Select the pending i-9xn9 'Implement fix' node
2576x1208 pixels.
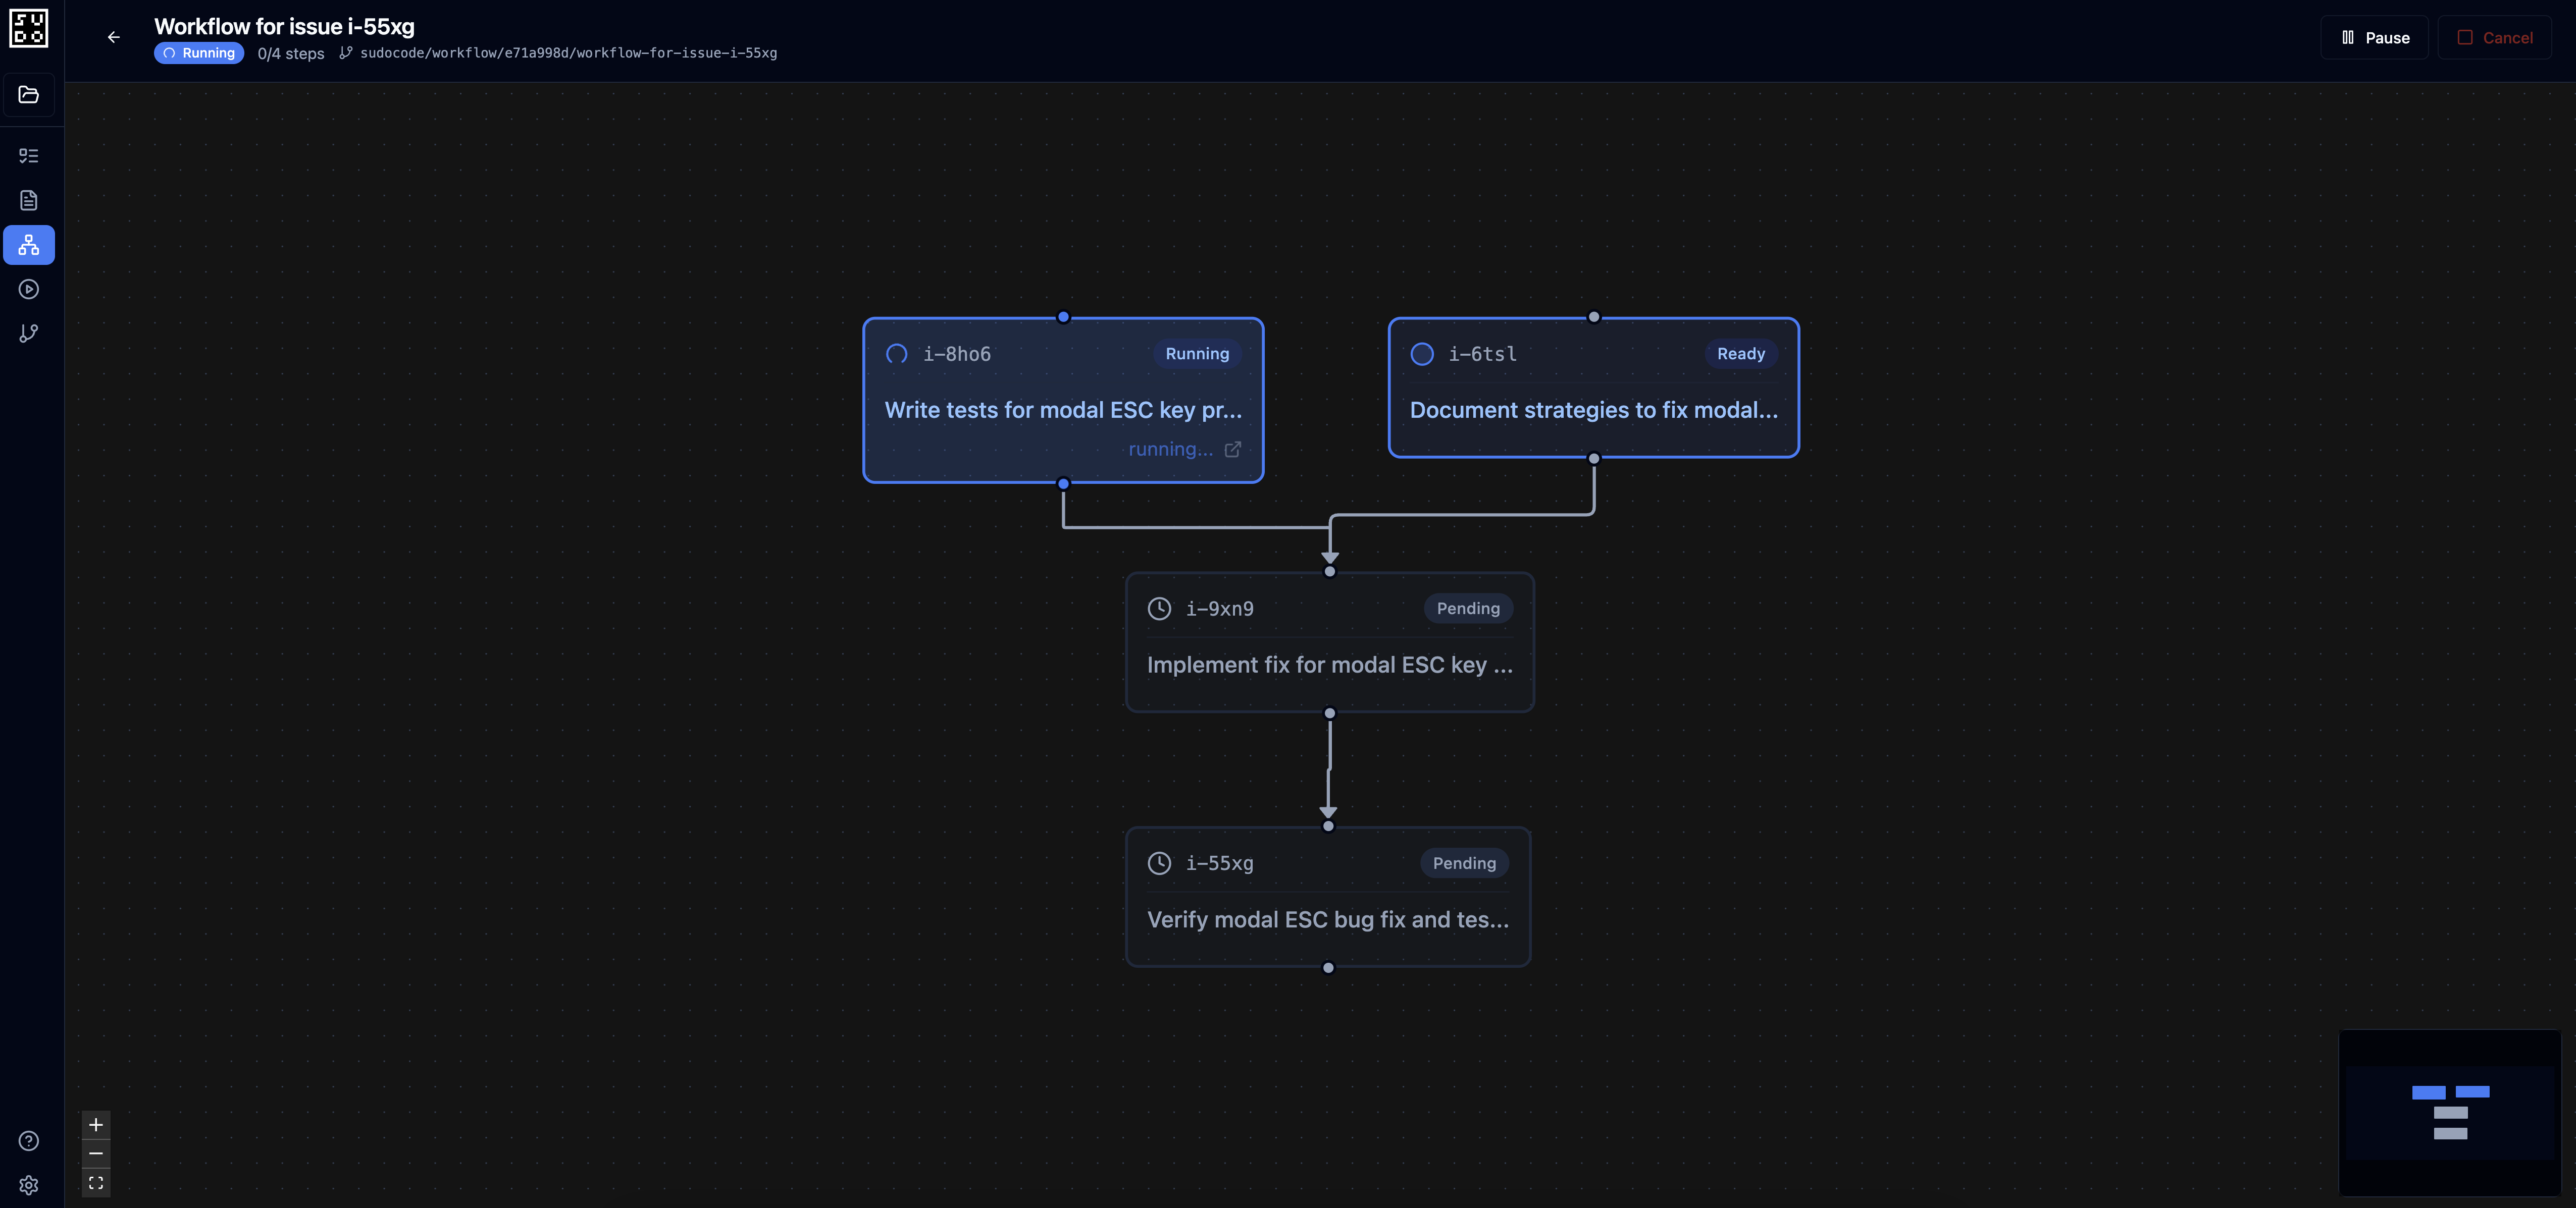point(1329,642)
